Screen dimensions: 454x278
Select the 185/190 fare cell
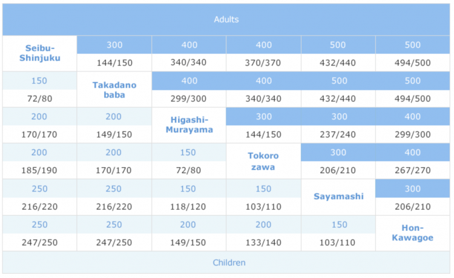coord(40,170)
